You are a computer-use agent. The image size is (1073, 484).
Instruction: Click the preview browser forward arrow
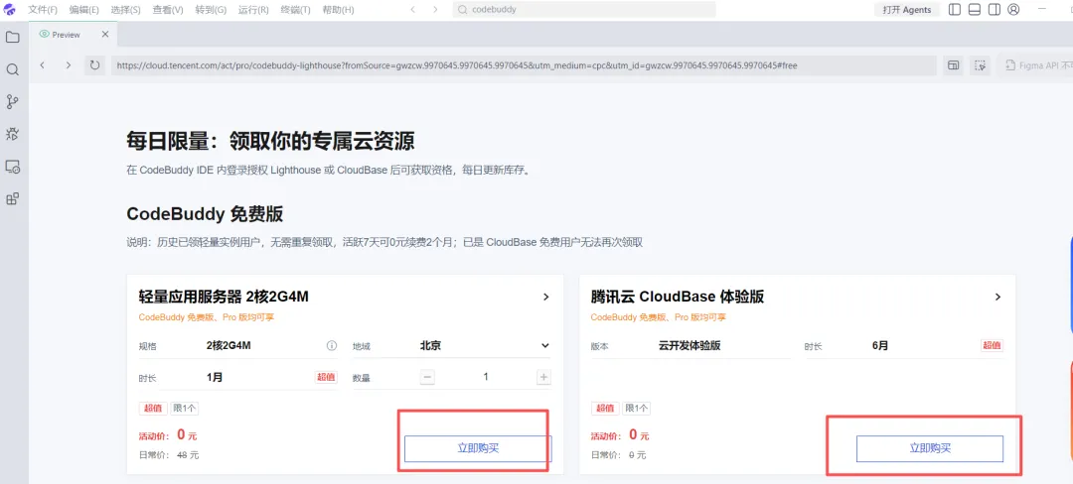pos(68,65)
